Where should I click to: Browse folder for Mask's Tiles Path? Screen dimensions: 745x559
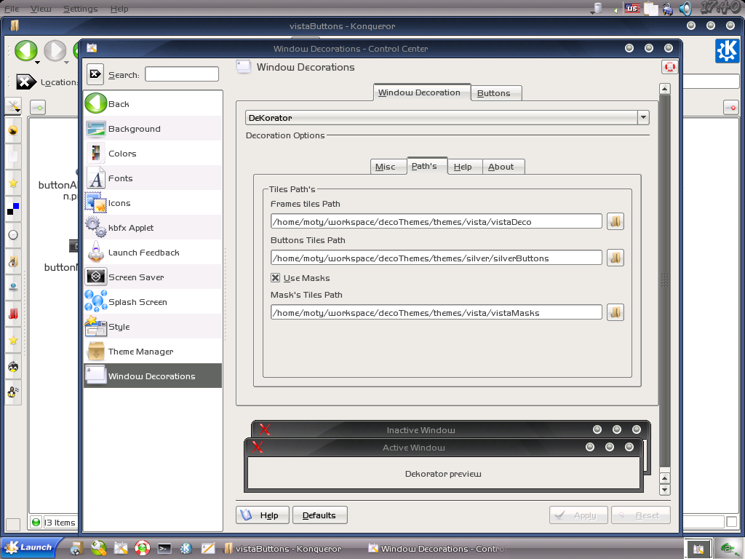point(615,312)
